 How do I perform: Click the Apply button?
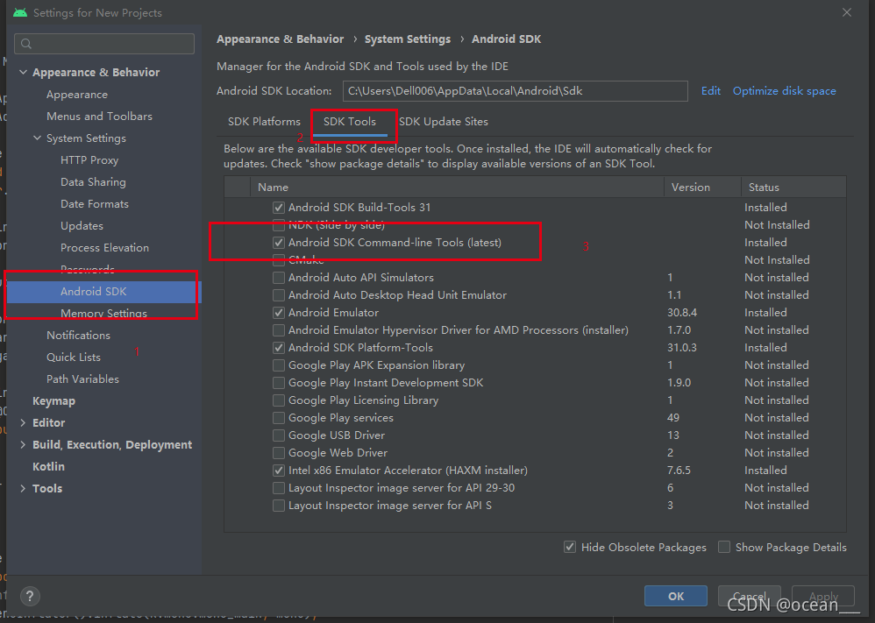pos(823,596)
